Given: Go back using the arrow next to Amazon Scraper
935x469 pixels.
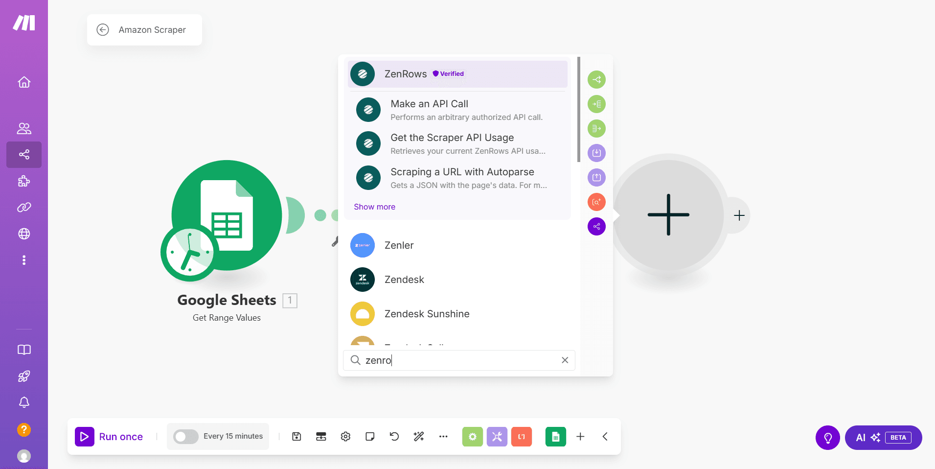Looking at the screenshot, I should pyautogui.click(x=103, y=30).
